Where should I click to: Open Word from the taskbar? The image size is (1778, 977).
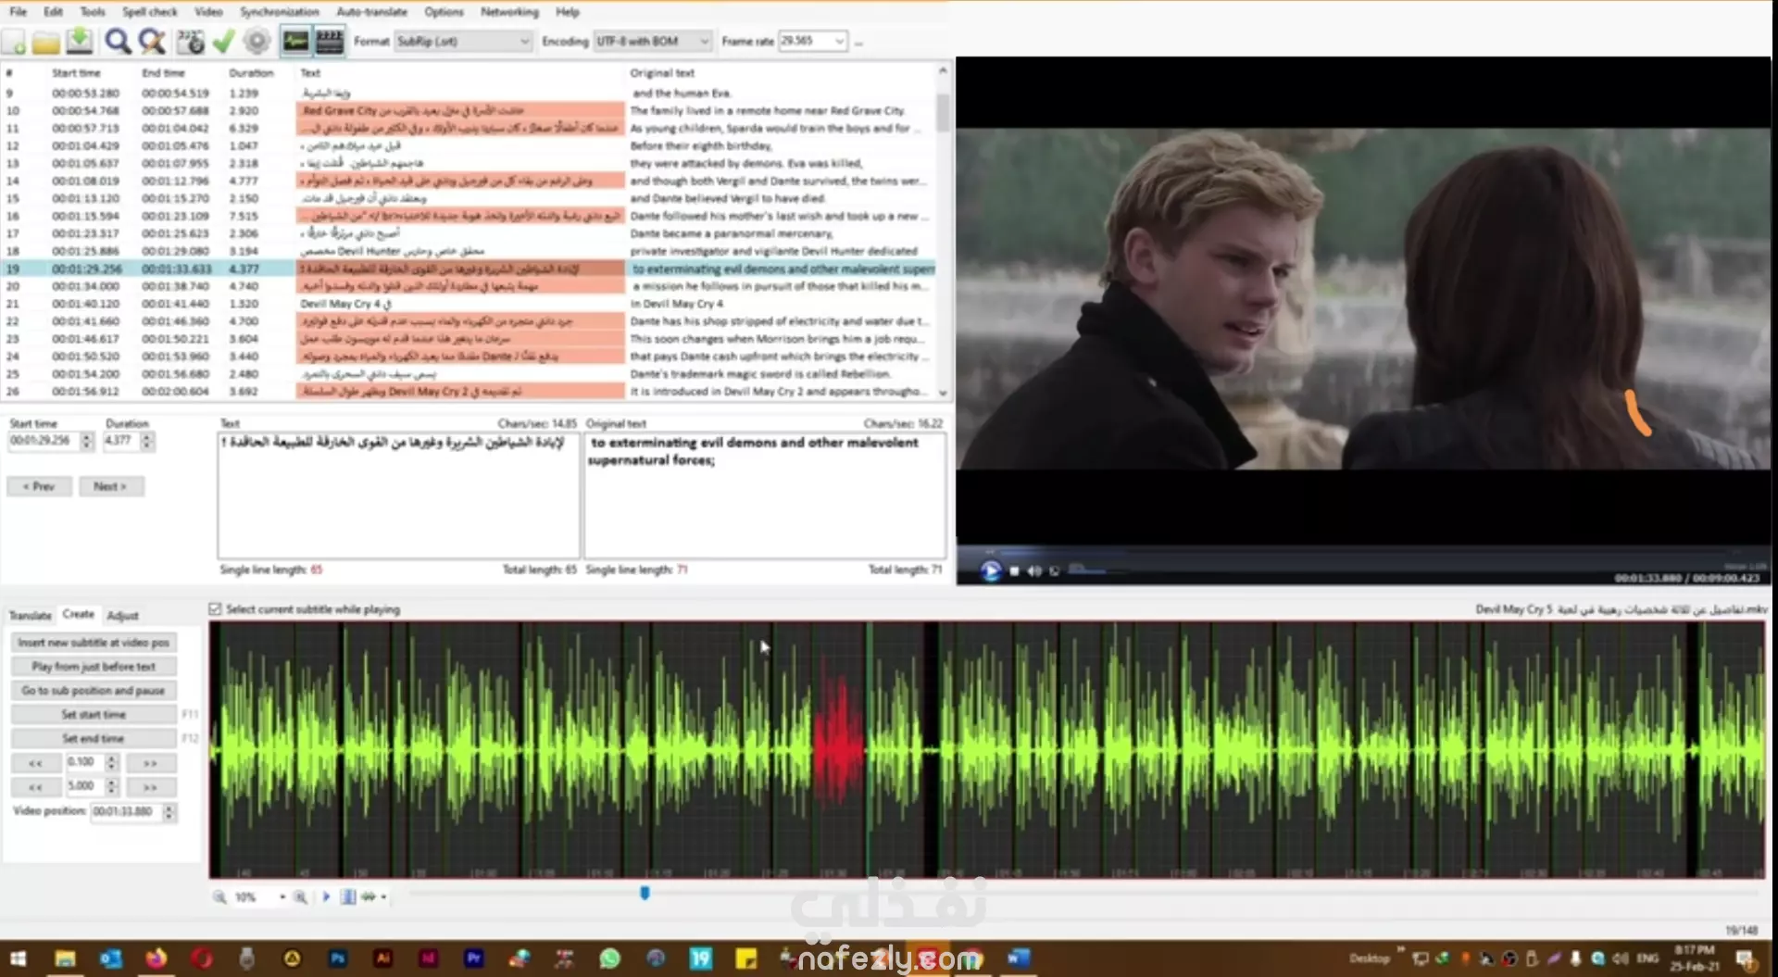point(1019,958)
